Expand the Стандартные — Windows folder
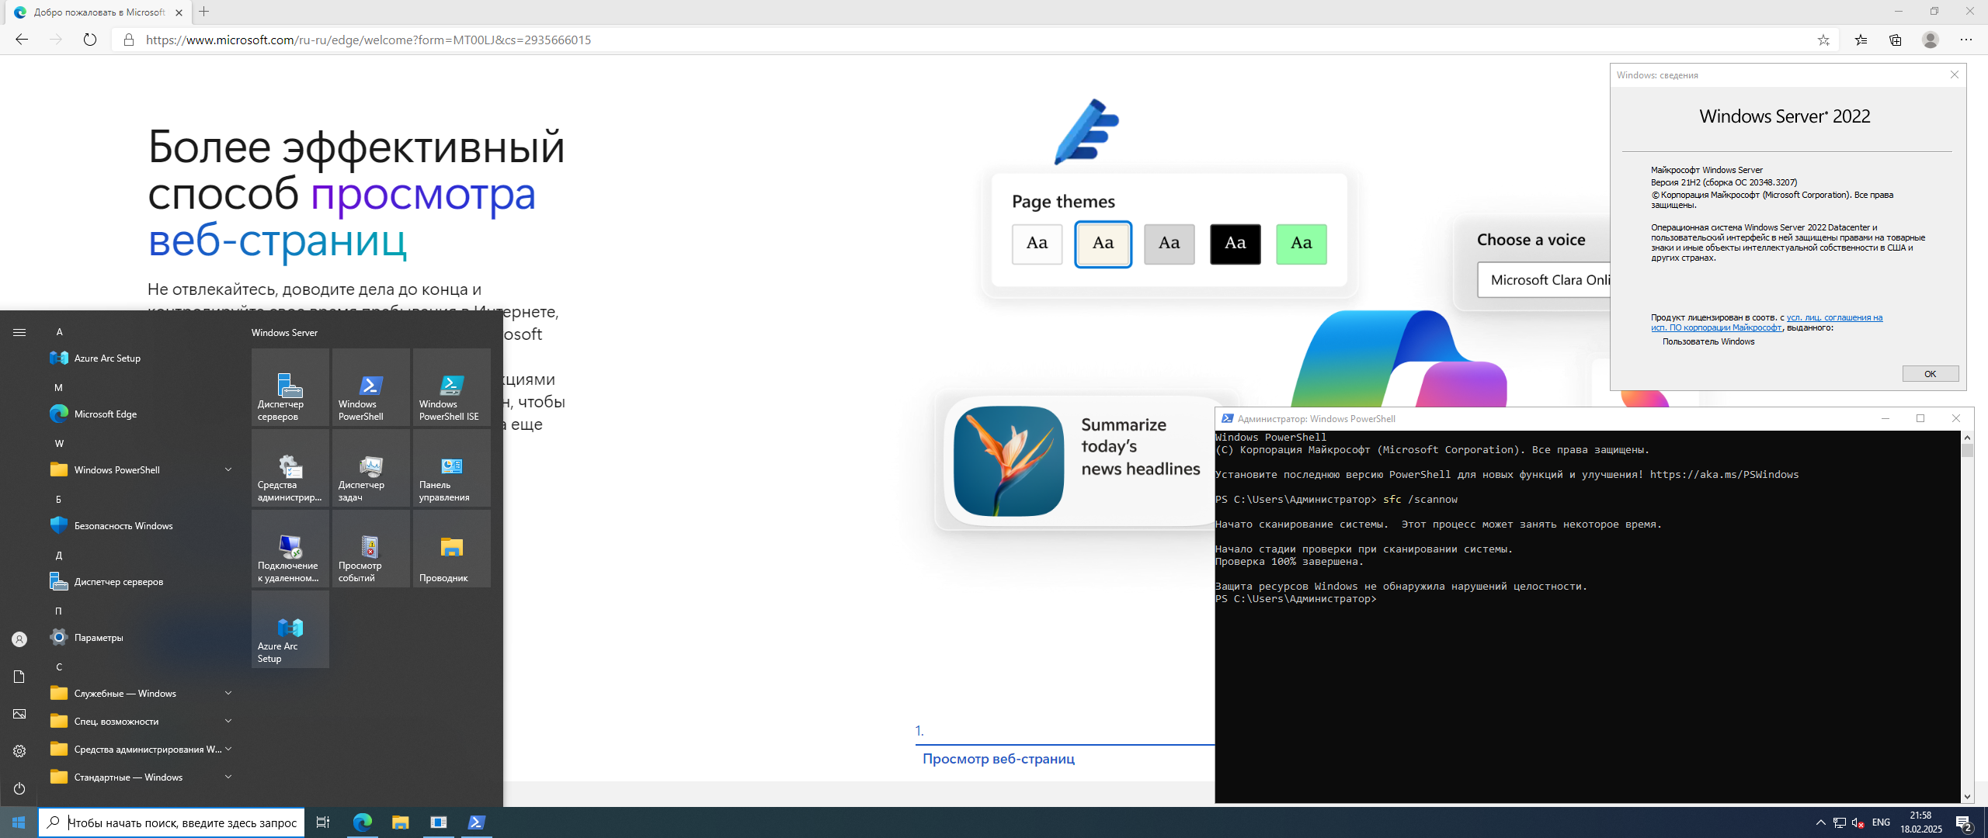 pos(140,777)
